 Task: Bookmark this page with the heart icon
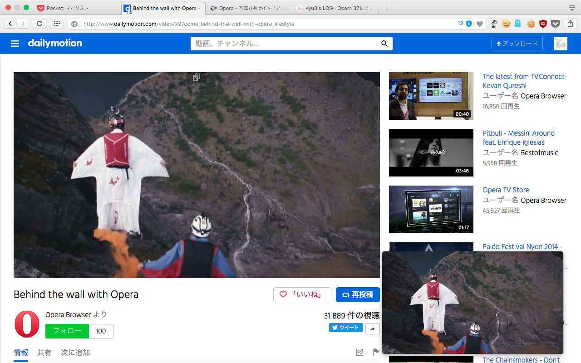(x=480, y=24)
